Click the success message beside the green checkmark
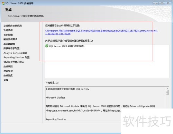173x134 pixels. 67,46
